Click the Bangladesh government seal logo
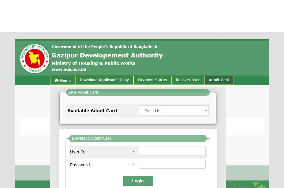The image size is (284, 188). click(34, 59)
